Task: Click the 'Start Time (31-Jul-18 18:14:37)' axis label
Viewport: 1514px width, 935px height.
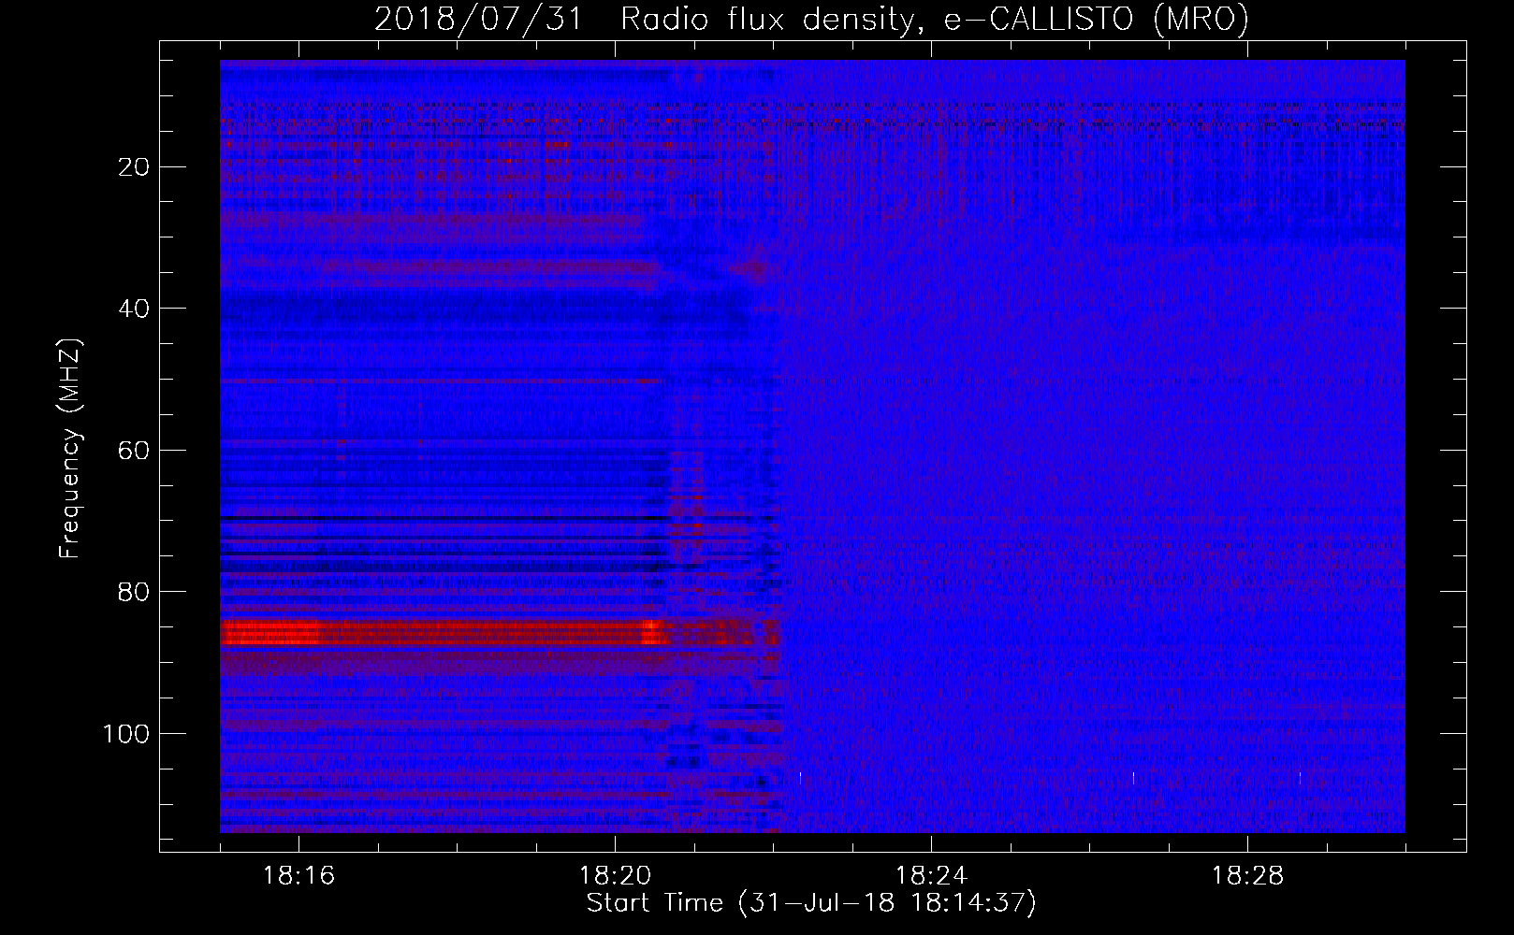Action: (811, 904)
